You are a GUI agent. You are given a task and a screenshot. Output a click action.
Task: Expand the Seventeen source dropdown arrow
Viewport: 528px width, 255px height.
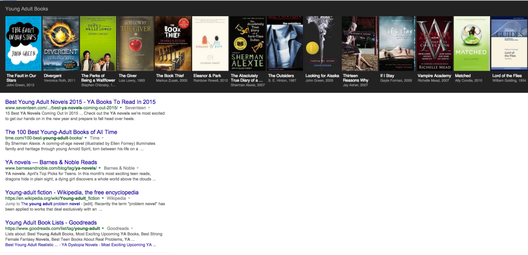click(150, 108)
